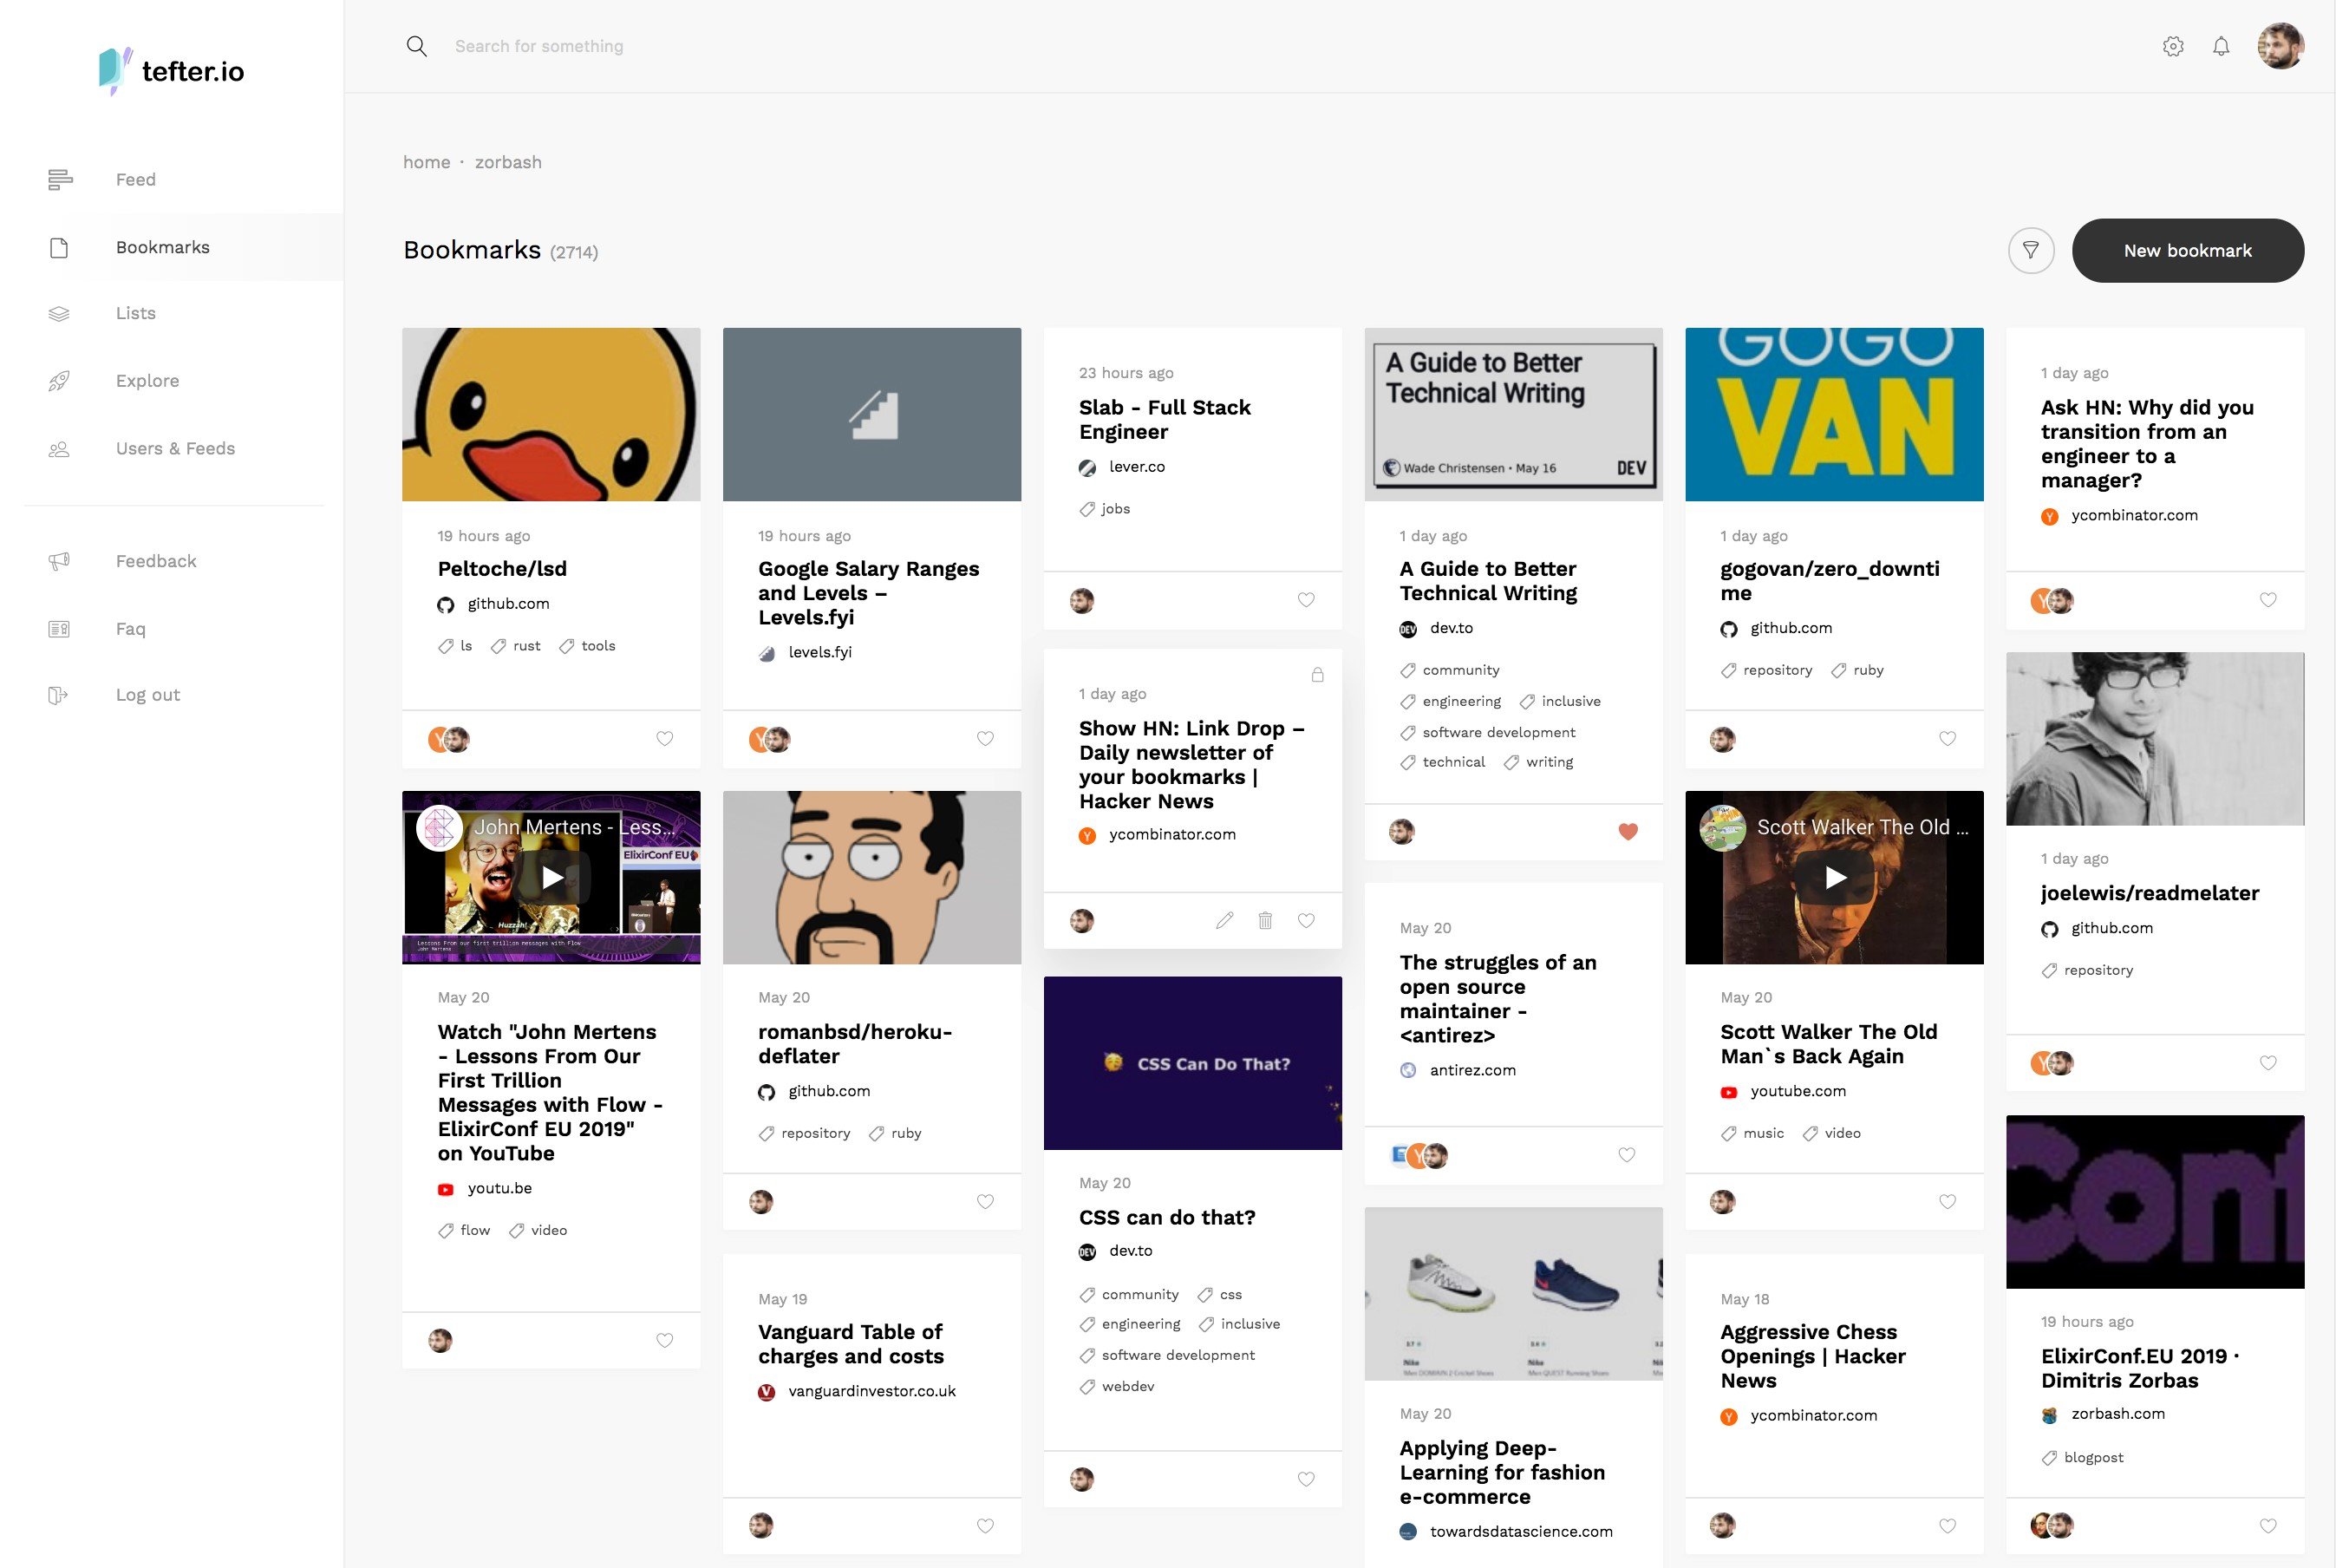This screenshot has width=2336, height=1568.
Task: Open the Peltoche/lsd bookmark title
Action: 502,569
